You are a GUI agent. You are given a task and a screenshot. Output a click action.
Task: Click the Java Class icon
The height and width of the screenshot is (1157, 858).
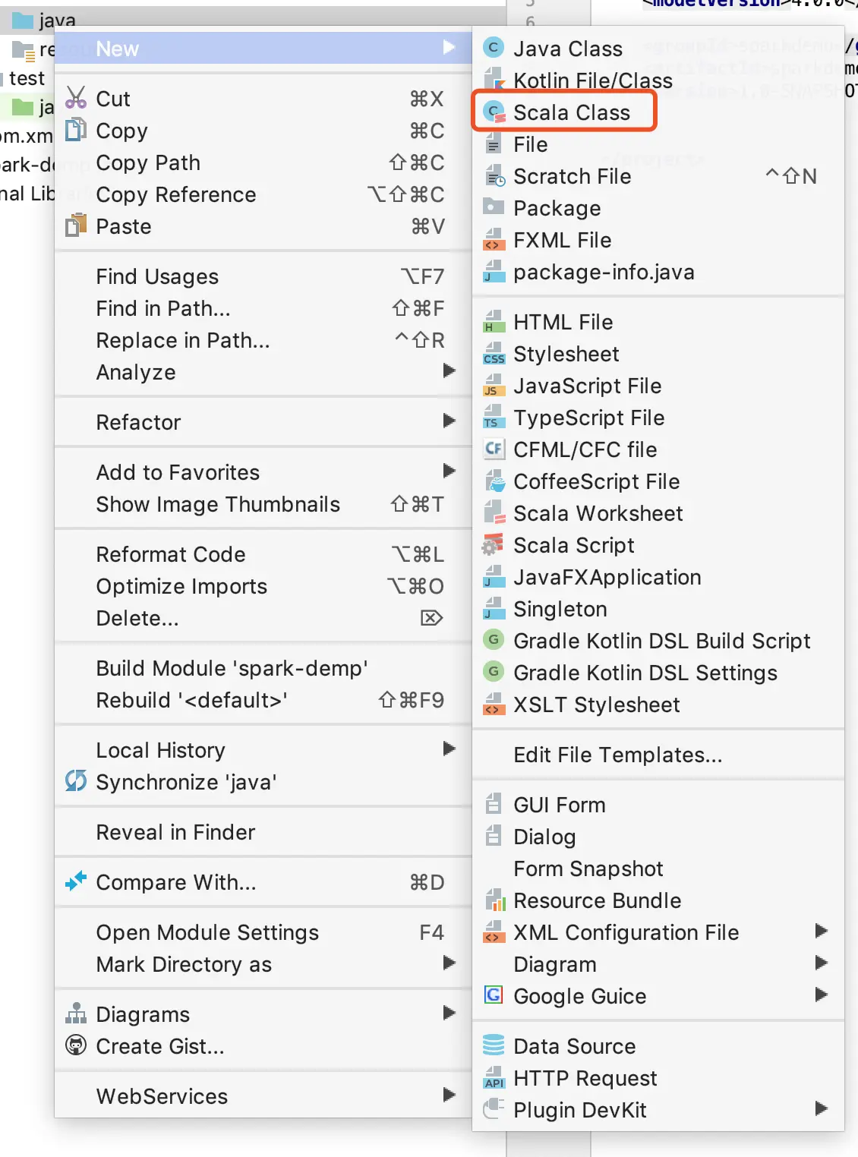click(x=494, y=49)
